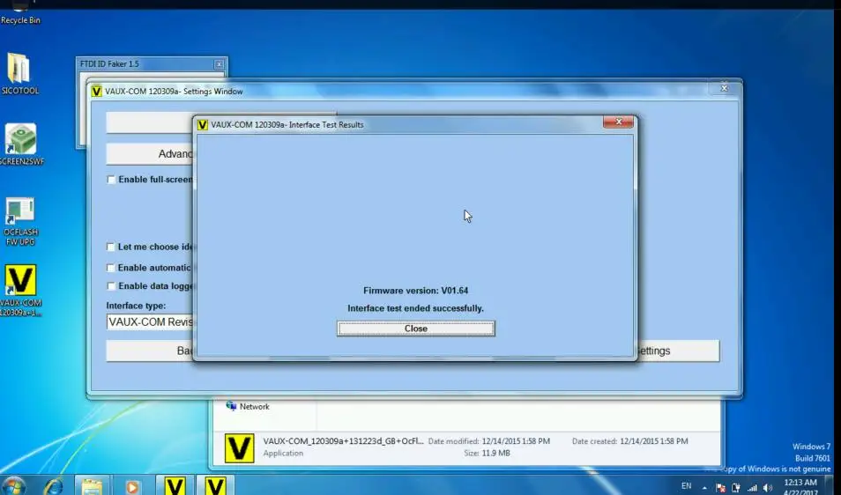The height and width of the screenshot is (495, 841).
Task: Click the Back button in Settings Window
Action: 150,351
